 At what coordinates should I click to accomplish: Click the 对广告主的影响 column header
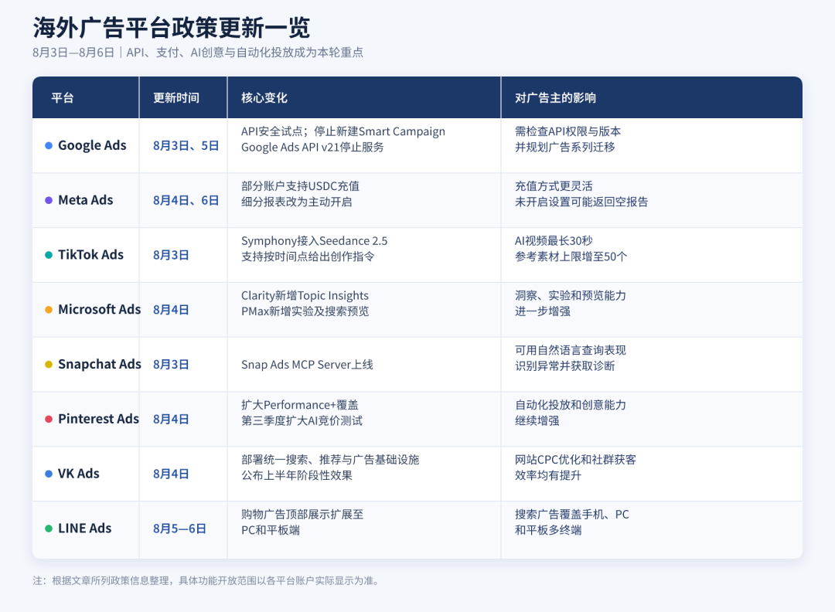point(555,98)
